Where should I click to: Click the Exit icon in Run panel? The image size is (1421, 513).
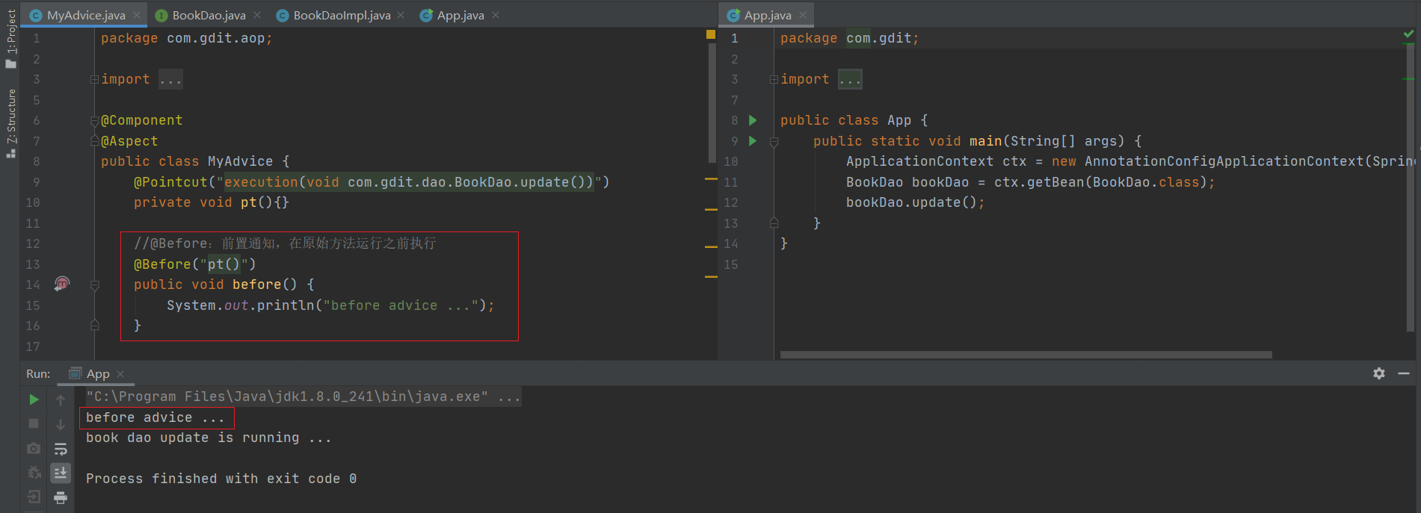tap(34, 497)
